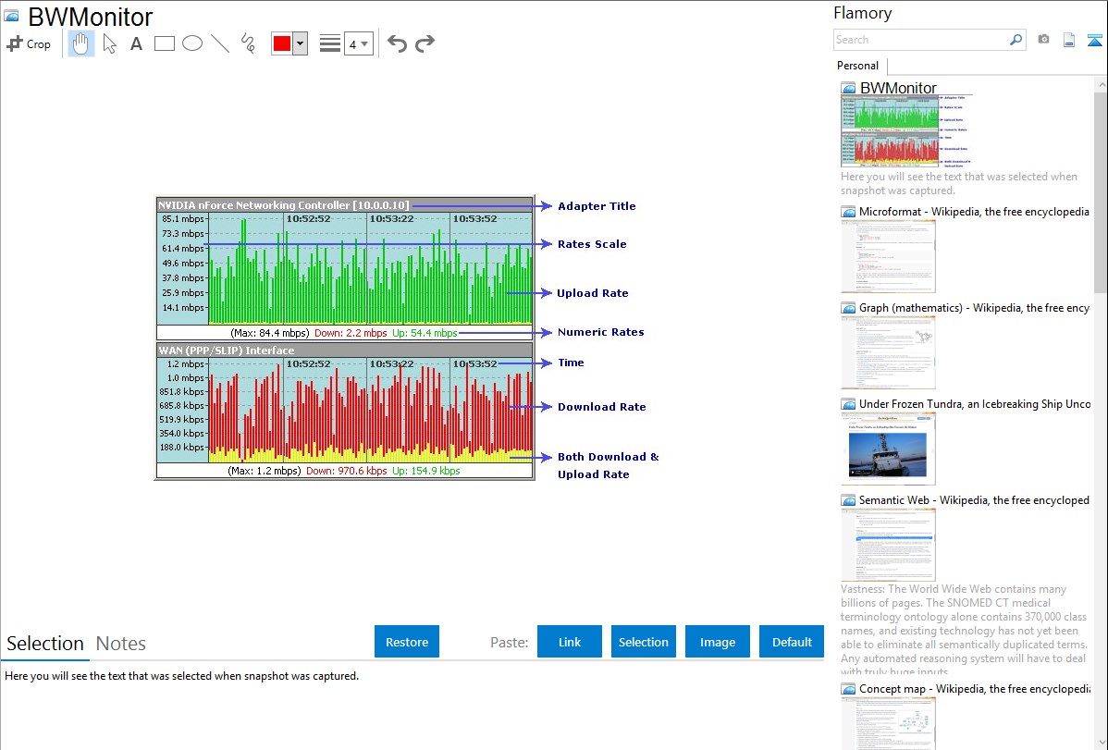Select the straight line tool
This screenshot has width=1108, height=750.
pos(220,43)
